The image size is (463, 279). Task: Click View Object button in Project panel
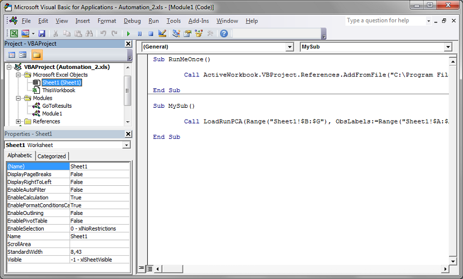(x=23, y=55)
